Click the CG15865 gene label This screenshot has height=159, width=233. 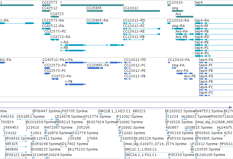(94, 8)
